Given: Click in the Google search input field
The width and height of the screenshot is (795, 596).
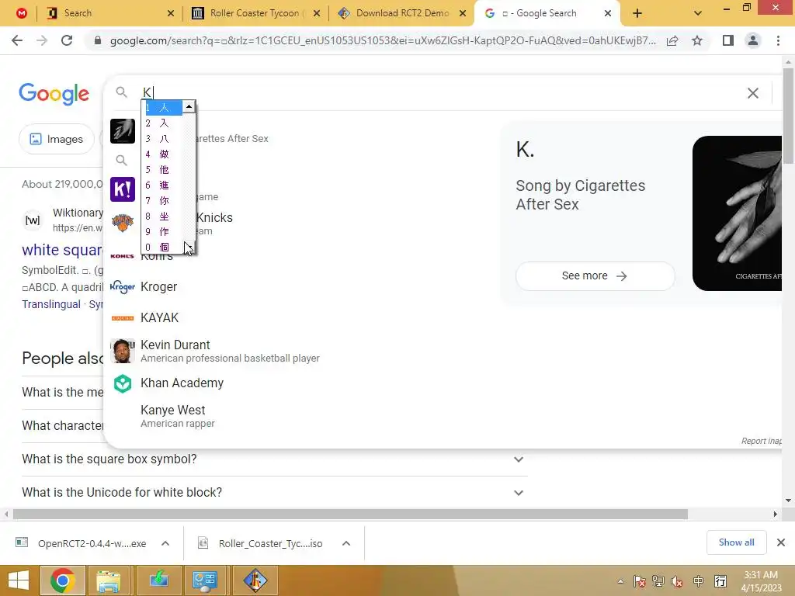Looking at the screenshot, I should 441,93.
